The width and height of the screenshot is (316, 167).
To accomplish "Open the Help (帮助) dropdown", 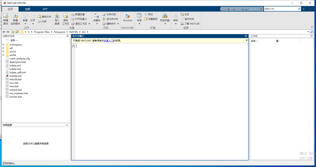I will click(x=176, y=24).
